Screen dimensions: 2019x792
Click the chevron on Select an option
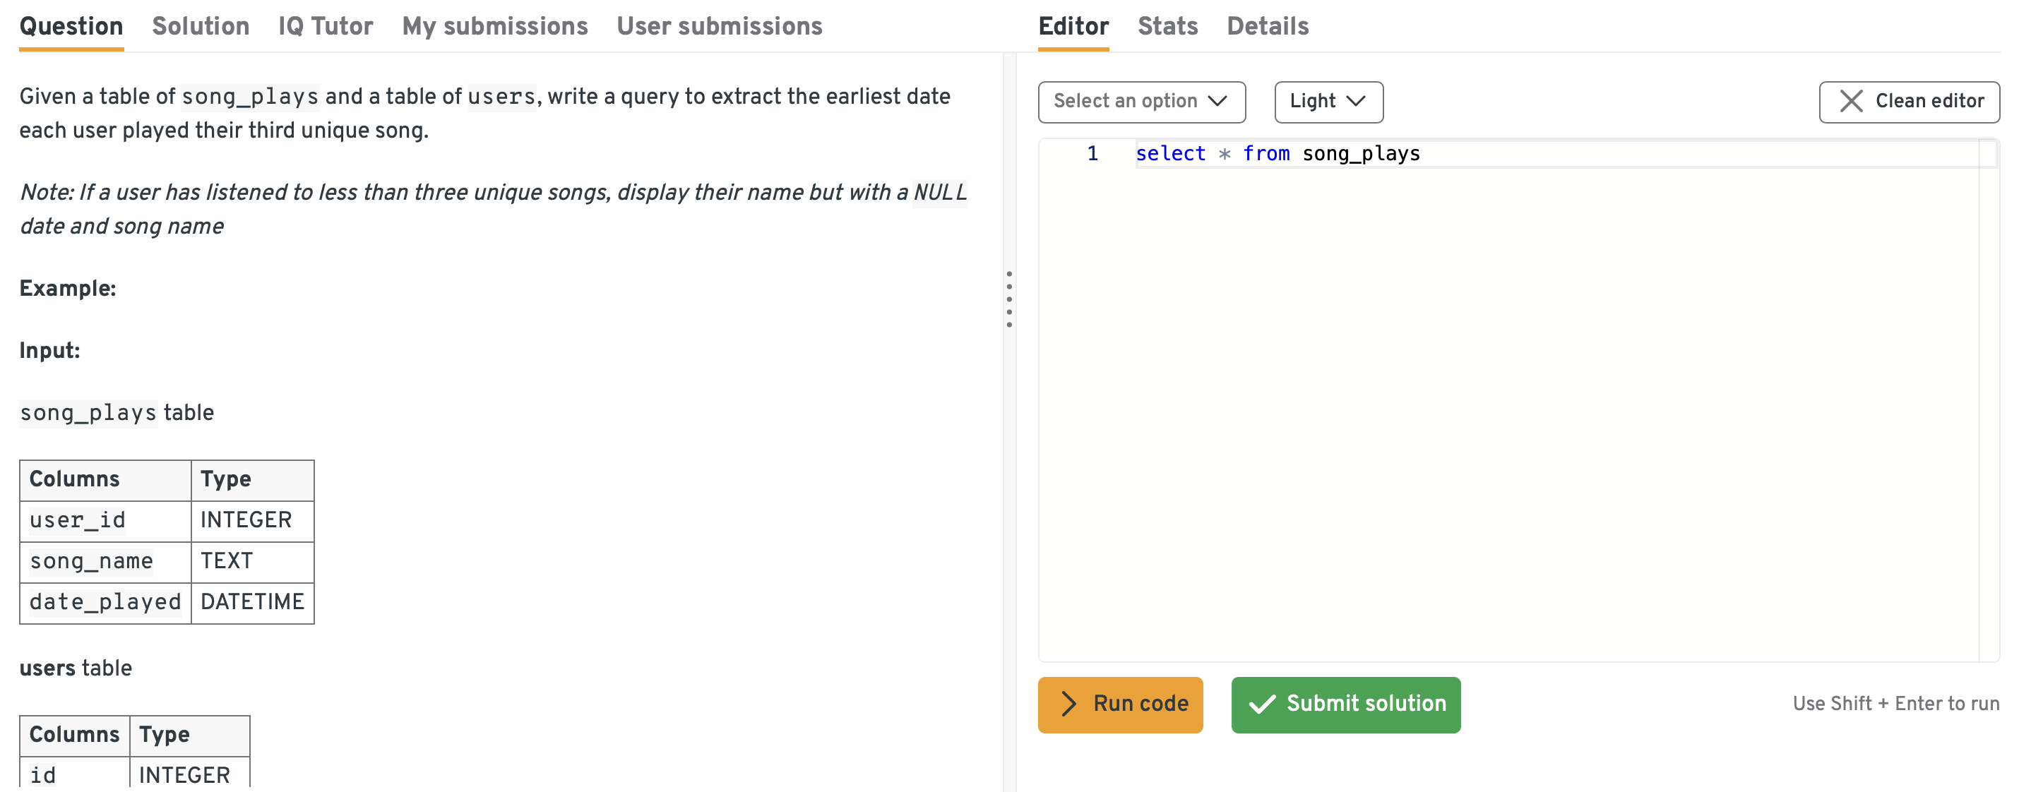(1217, 101)
